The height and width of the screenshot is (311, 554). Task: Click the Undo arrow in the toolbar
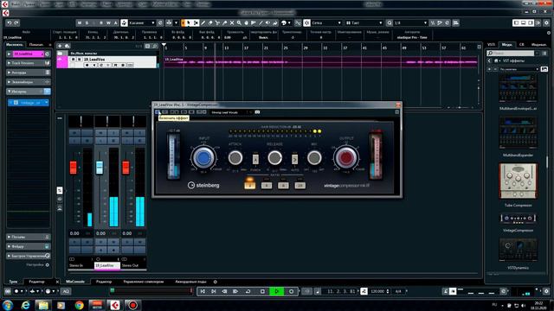pyautogui.click(x=10, y=23)
